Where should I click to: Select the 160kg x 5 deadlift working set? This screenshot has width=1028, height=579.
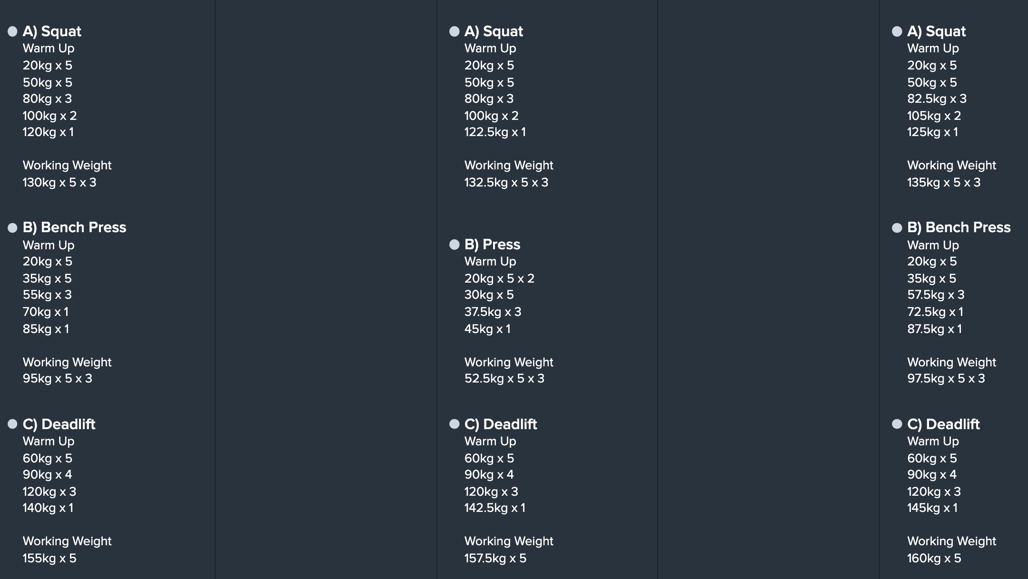934,559
